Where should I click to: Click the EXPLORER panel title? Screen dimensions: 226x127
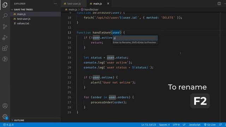pyautogui.click(x=20, y=4)
